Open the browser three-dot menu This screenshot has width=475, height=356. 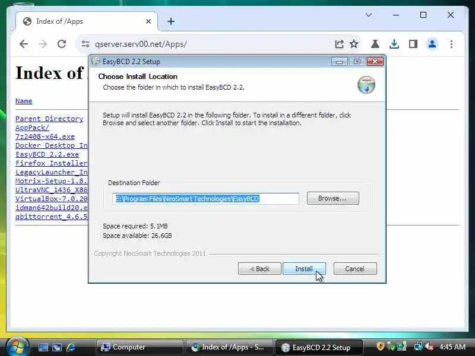451,44
